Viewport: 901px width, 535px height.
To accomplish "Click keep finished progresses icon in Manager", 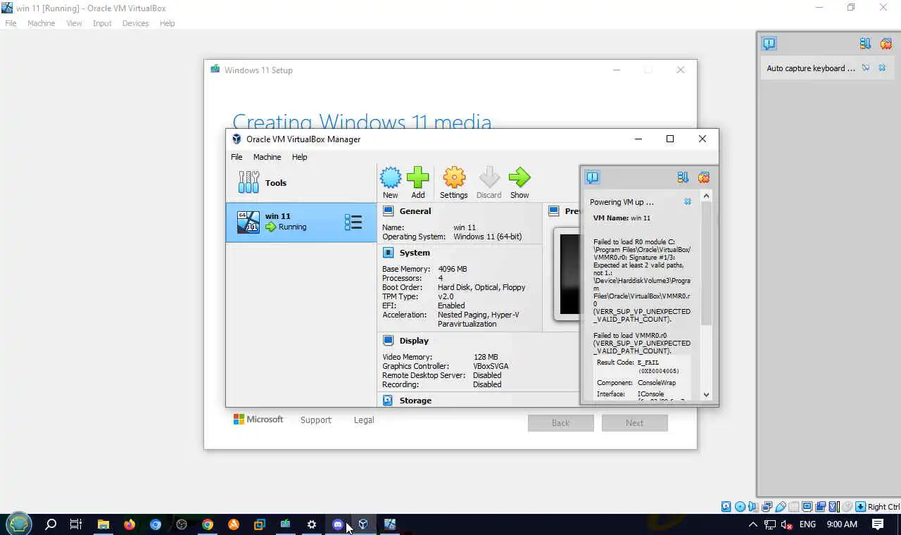I will pos(683,177).
